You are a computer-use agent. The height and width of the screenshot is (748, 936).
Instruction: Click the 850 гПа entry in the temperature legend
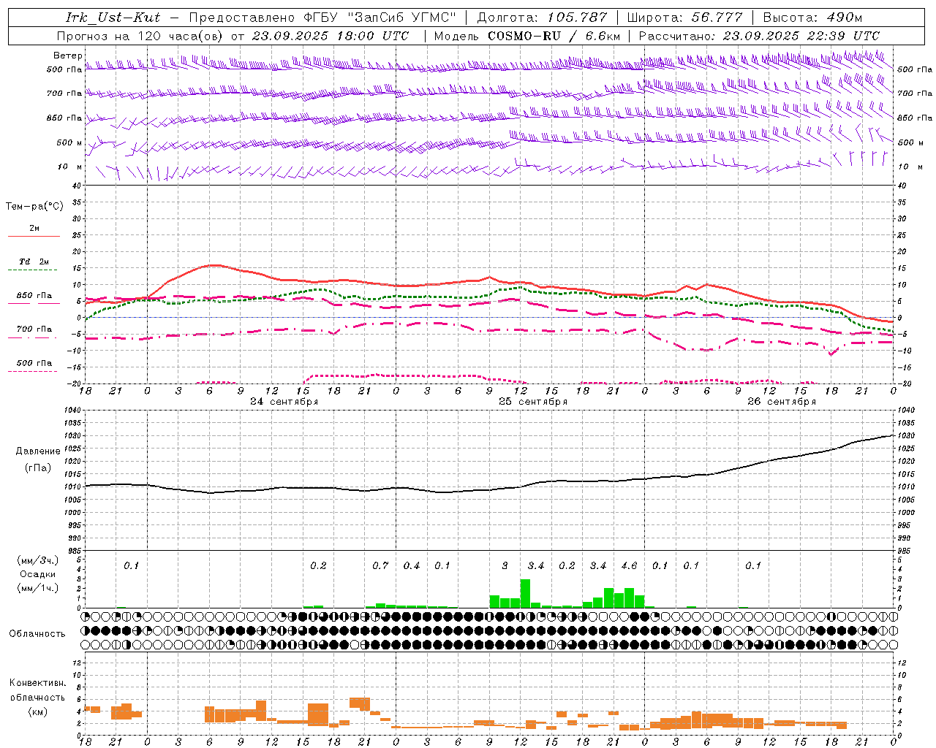tap(34, 296)
